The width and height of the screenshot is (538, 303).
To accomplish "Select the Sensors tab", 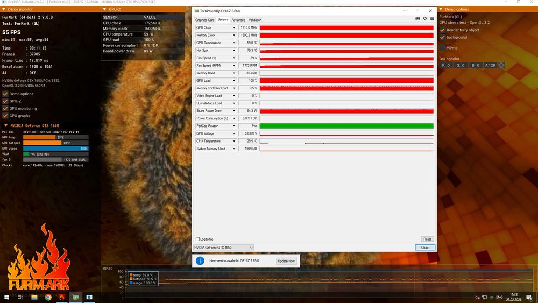I will [x=223, y=19].
